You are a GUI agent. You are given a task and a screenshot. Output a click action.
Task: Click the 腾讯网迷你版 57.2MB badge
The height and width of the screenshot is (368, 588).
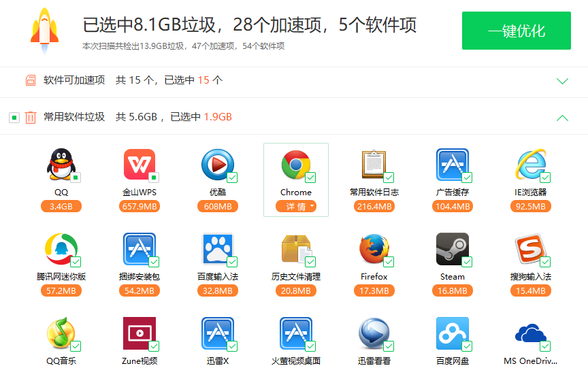click(x=61, y=291)
